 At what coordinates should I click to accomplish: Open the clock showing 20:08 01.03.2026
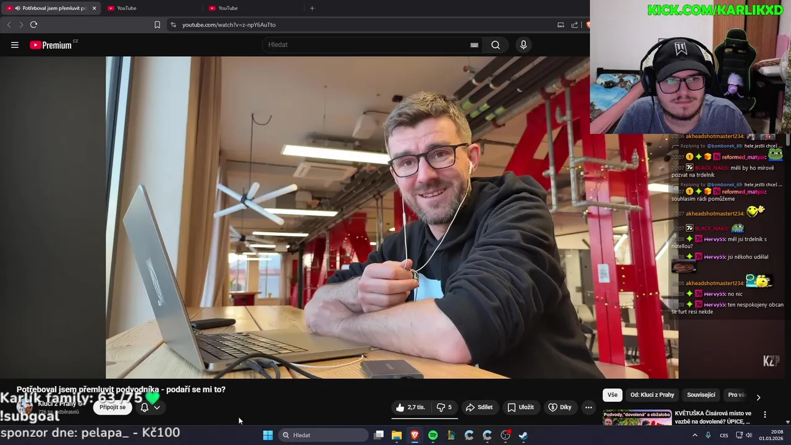(771, 435)
